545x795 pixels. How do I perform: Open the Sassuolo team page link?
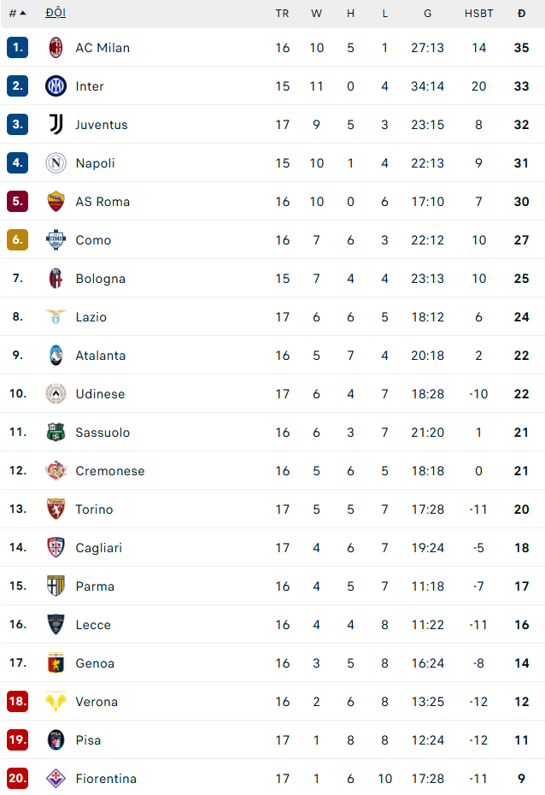pos(103,433)
